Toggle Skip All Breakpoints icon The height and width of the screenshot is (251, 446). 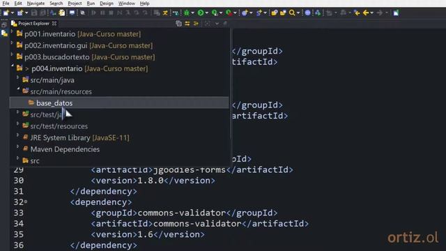(x=82, y=13)
